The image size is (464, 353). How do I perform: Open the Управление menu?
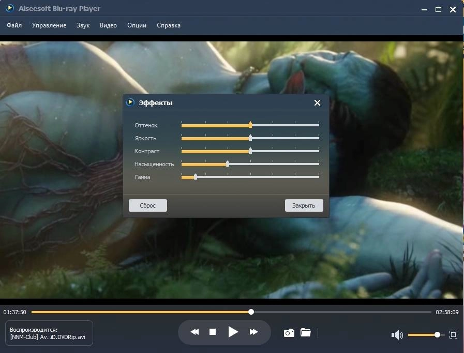[x=49, y=25]
